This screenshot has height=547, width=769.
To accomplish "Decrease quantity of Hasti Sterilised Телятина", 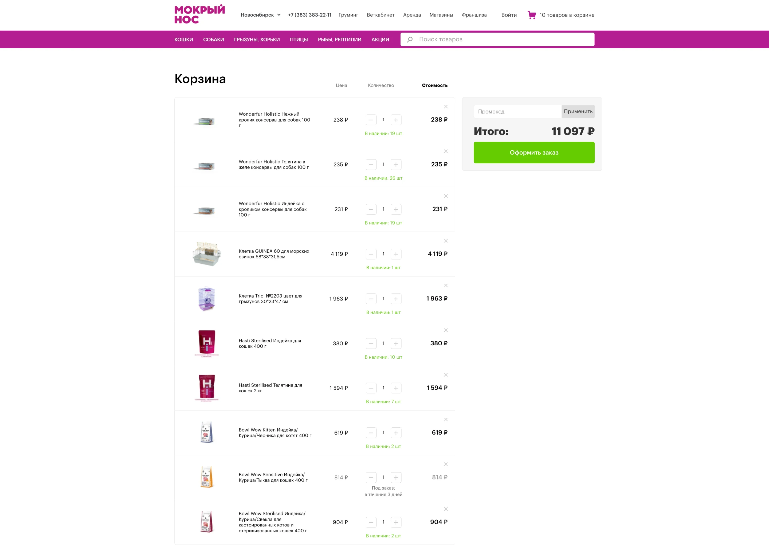I will click(371, 388).
